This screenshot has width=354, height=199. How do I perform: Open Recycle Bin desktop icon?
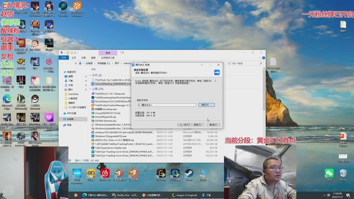coord(343,175)
